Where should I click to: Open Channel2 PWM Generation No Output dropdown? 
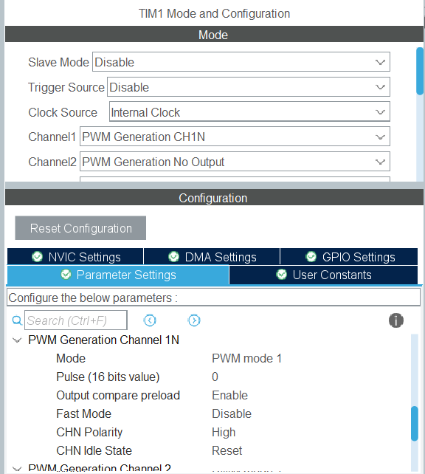click(235, 162)
